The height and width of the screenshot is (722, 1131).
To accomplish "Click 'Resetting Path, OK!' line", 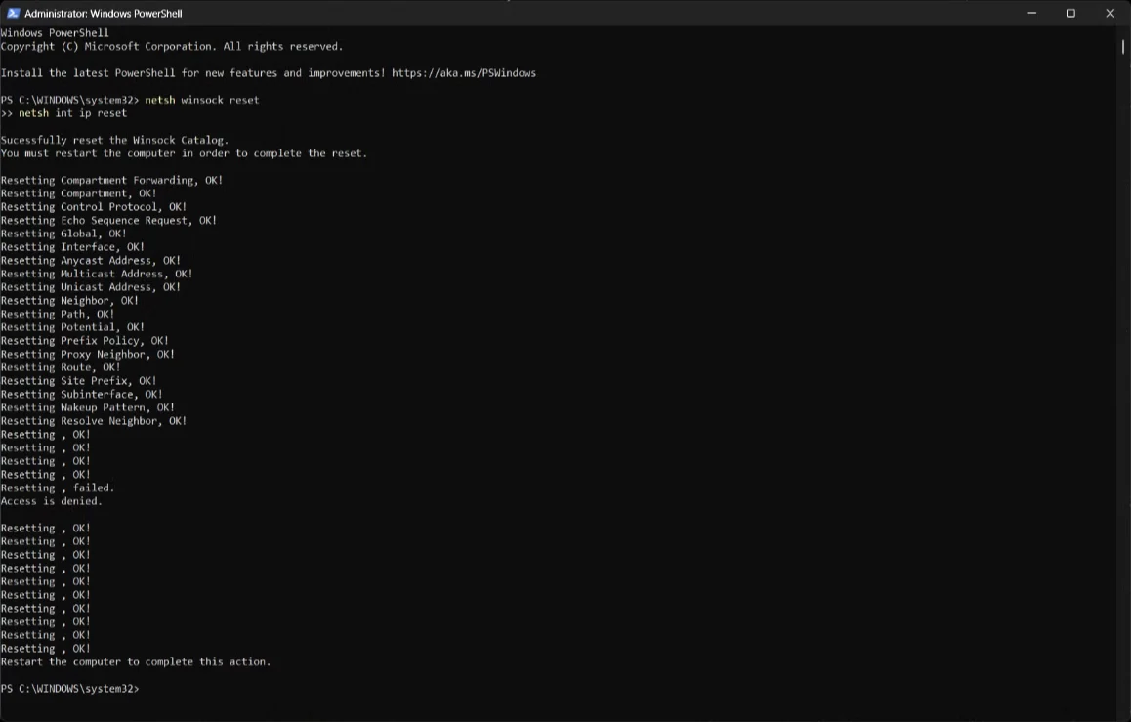I will 58,314.
